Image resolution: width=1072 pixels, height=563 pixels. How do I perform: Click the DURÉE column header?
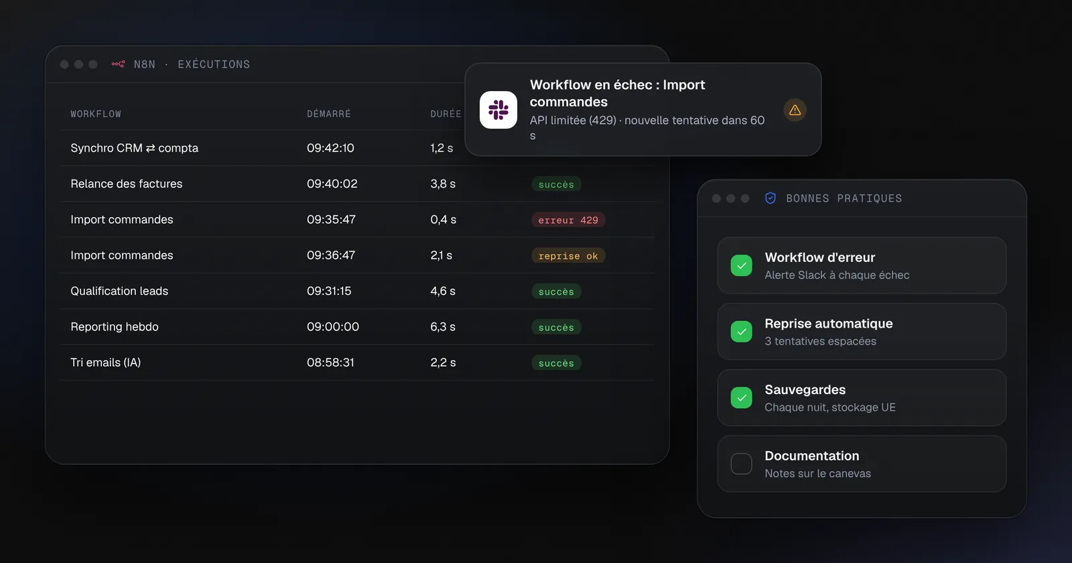point(446,114)
